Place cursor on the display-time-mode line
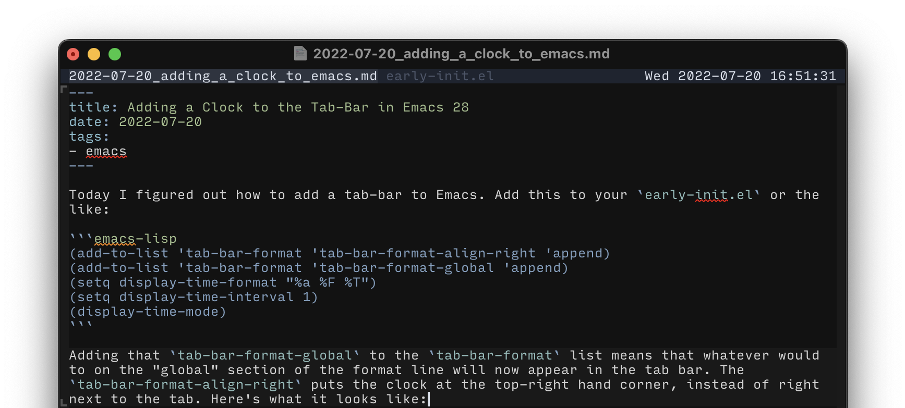Image resolution: width=905 pixels, height=408 pixels. tap(148, 311)
